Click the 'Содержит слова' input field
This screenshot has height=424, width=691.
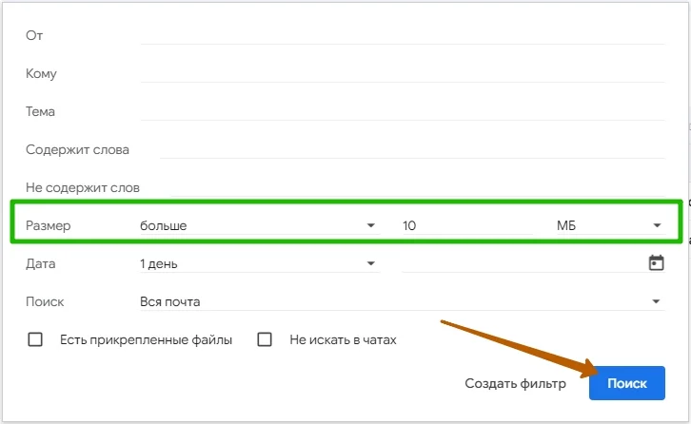pos(411,149)
